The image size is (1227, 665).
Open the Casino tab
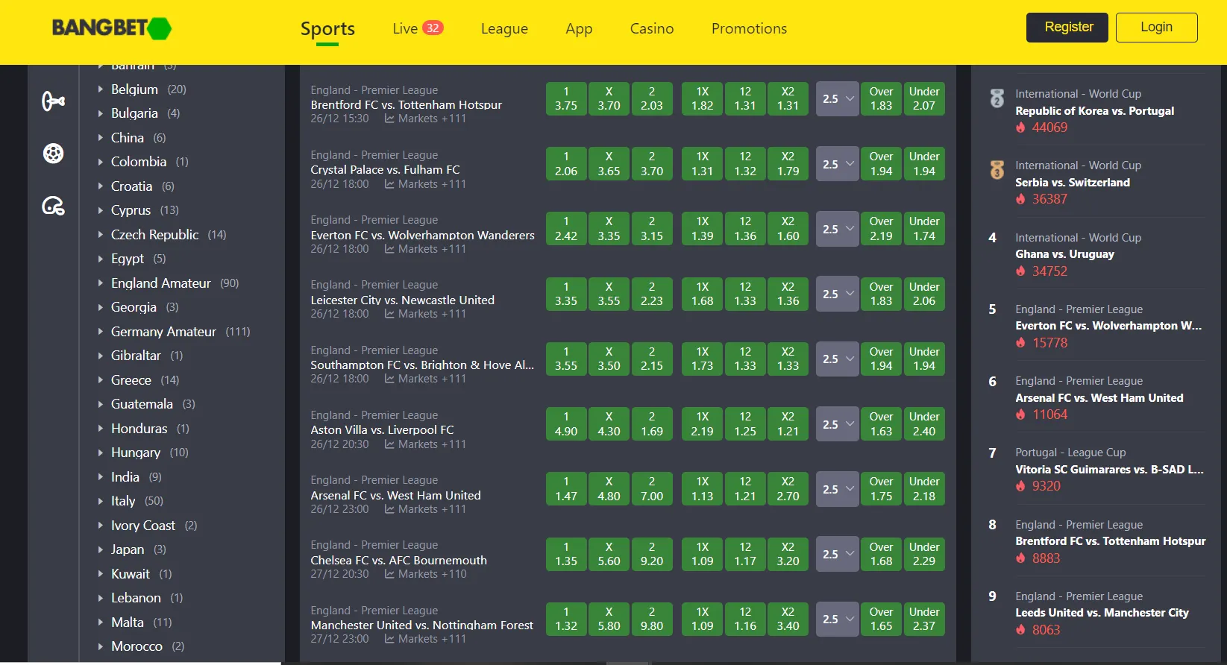click(x=652, y=28)
